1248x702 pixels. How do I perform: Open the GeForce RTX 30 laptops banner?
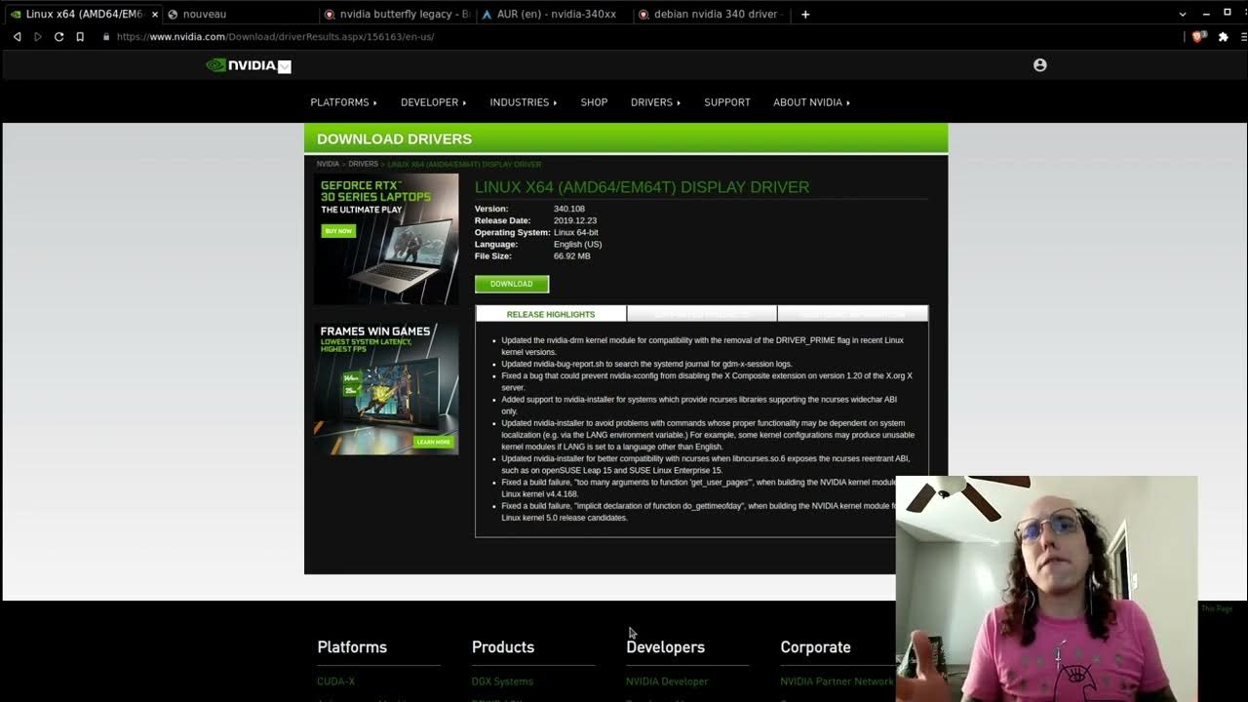(386, 239)
